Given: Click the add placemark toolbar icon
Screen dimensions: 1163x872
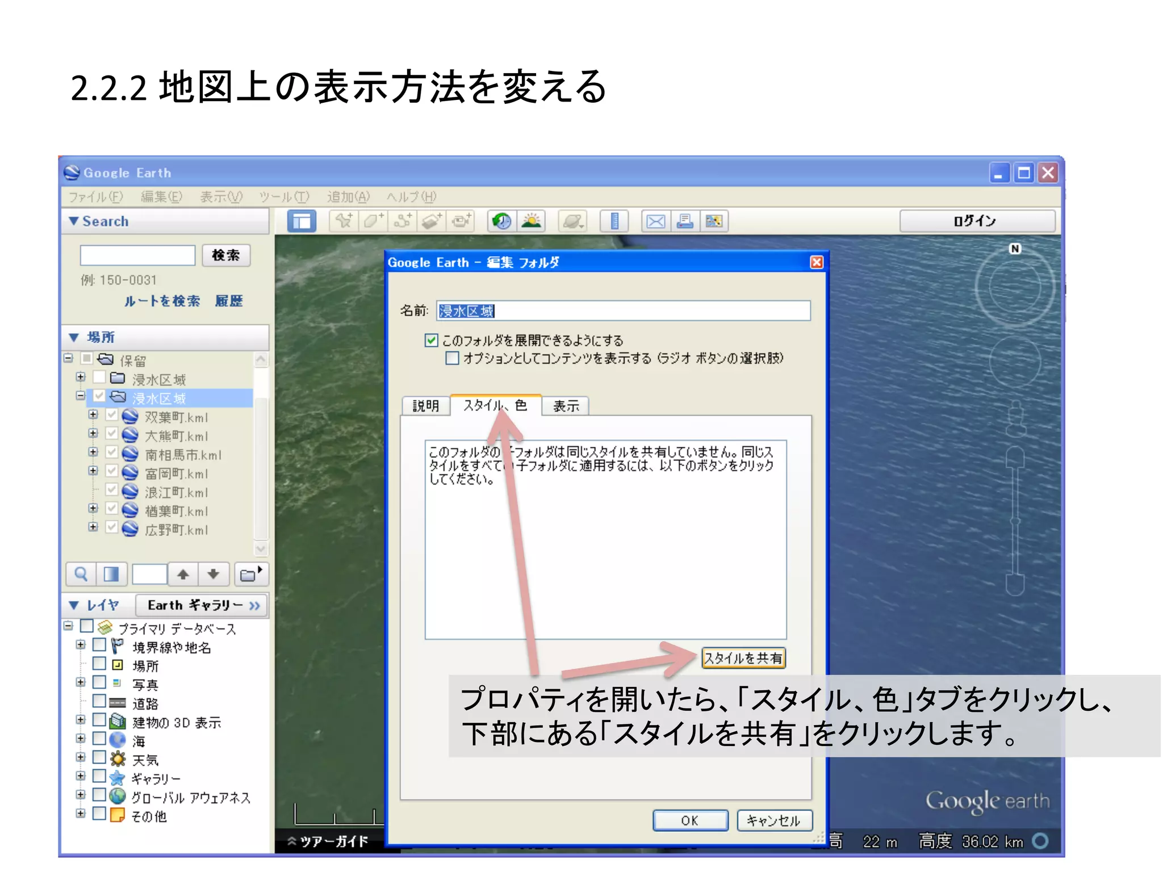Looking at the screenshot, I should pyautogui.click(x=344, y=221).
